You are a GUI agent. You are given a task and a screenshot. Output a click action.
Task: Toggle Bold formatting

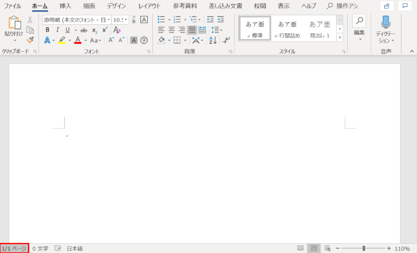(47, 30)
